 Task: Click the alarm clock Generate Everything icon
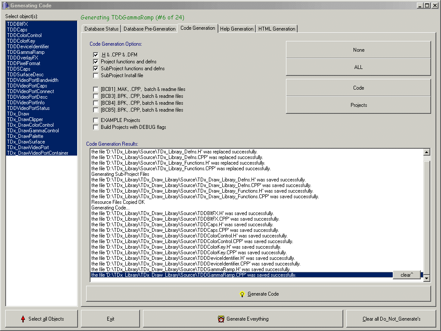click(221, 319)
